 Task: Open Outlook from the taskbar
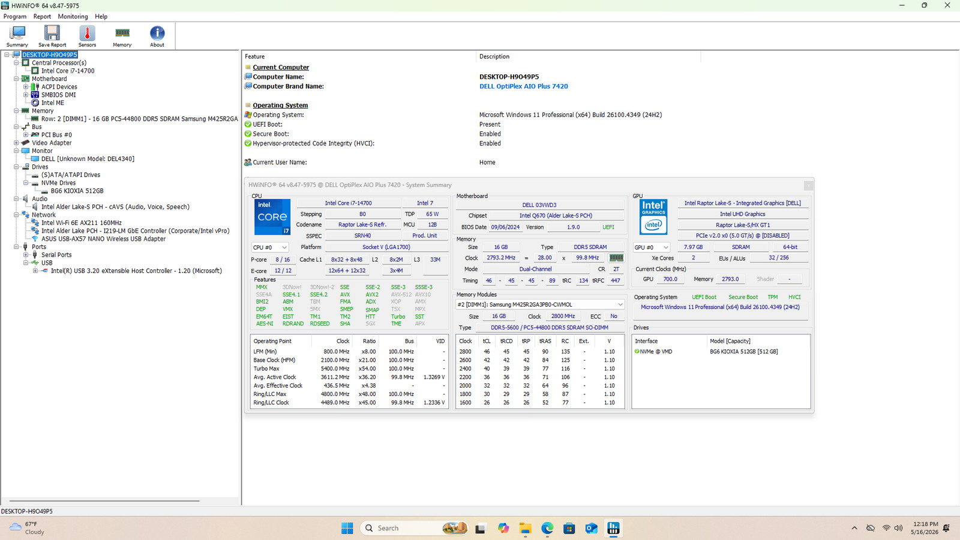pos(591,528)
